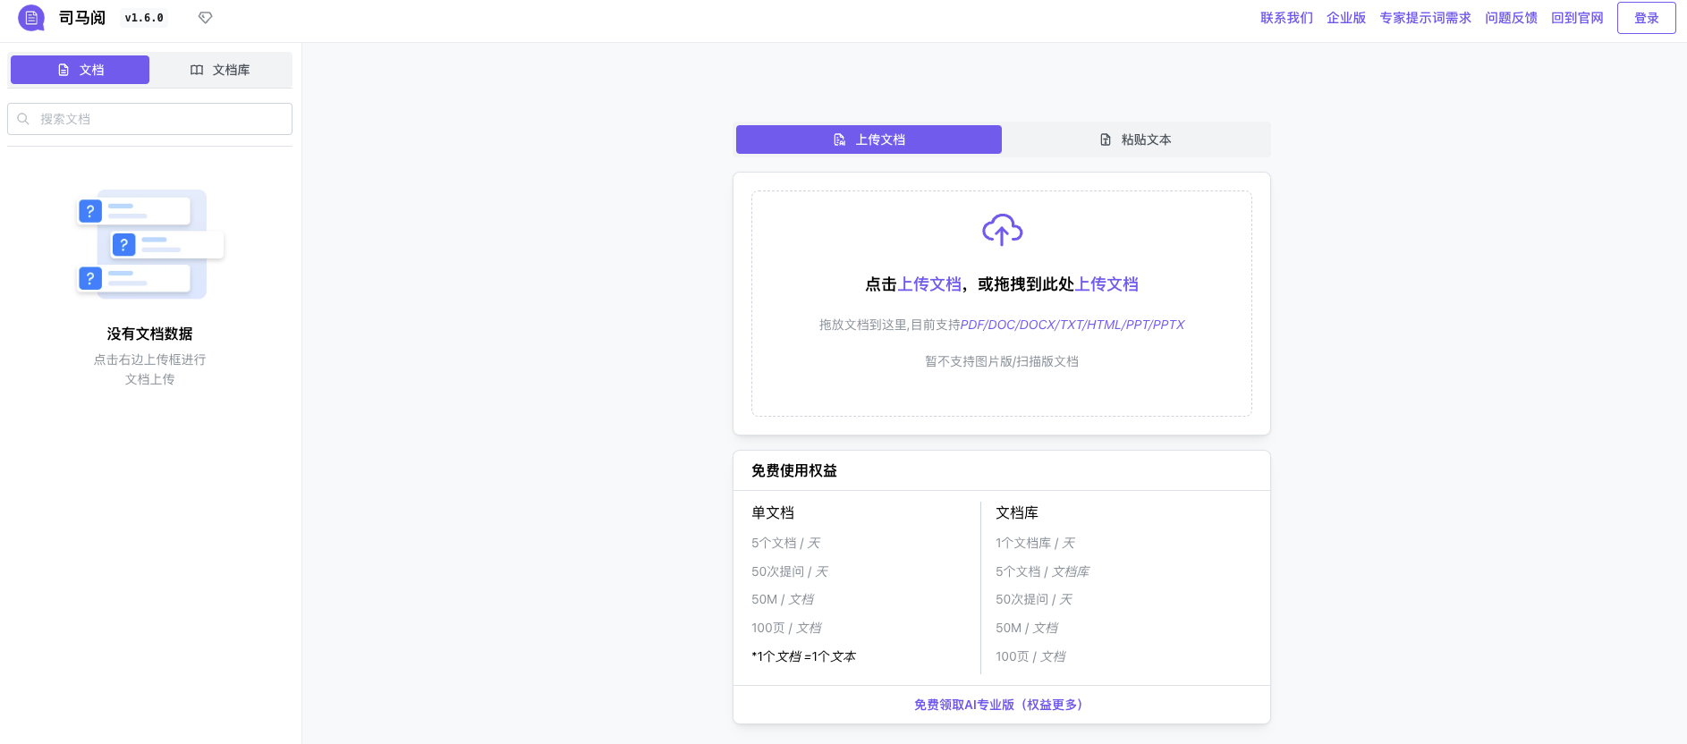Focus the 搜索文档 search field
This screenshot has height=744, width=1687.
click(x=149, y=119)
